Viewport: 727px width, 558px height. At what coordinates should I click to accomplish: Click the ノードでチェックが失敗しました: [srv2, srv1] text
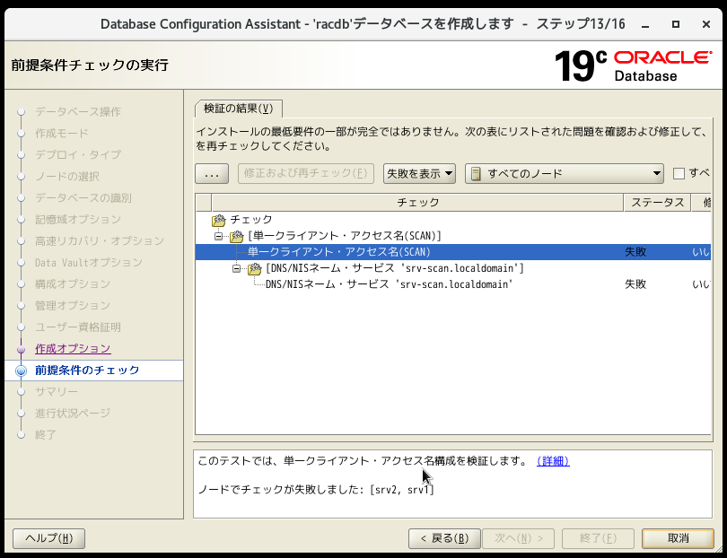316,490
